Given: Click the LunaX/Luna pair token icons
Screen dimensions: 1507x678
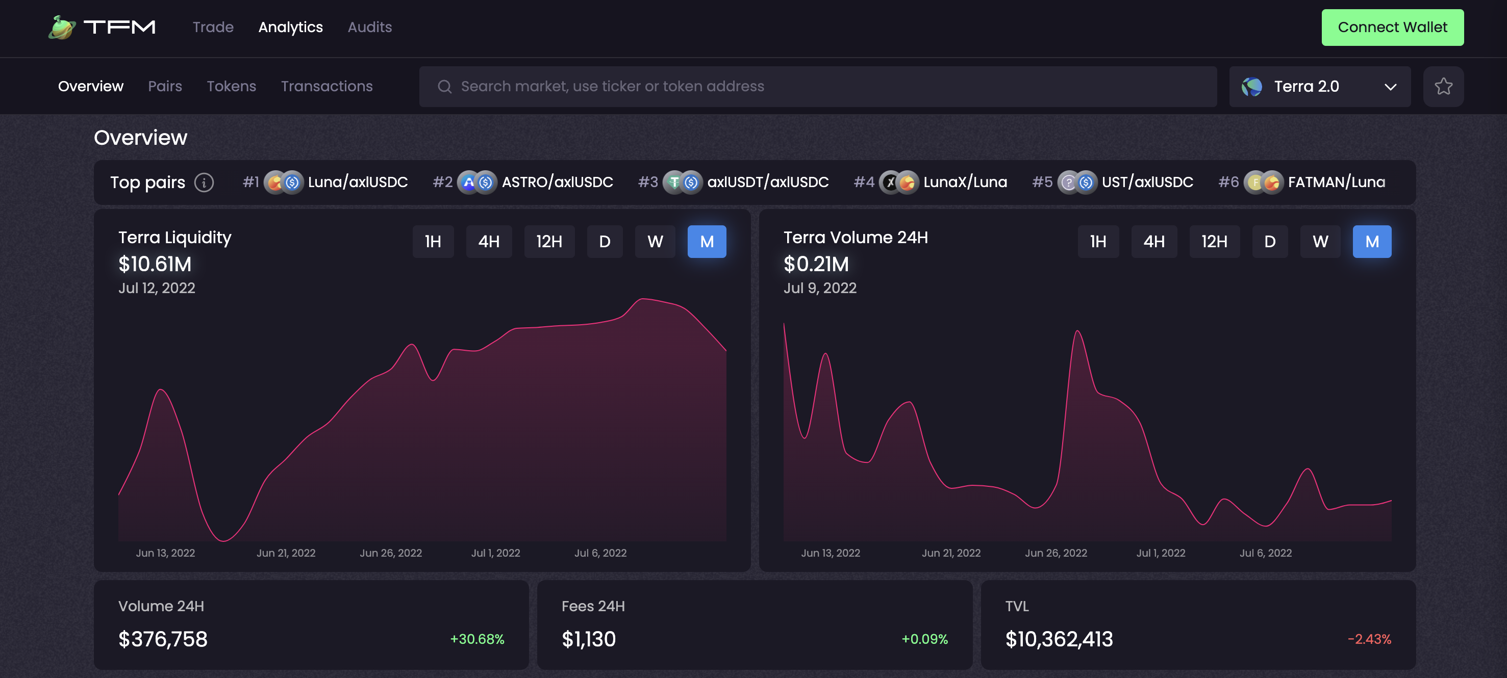Looking at the screenshot, I should (x=898, y=182).
